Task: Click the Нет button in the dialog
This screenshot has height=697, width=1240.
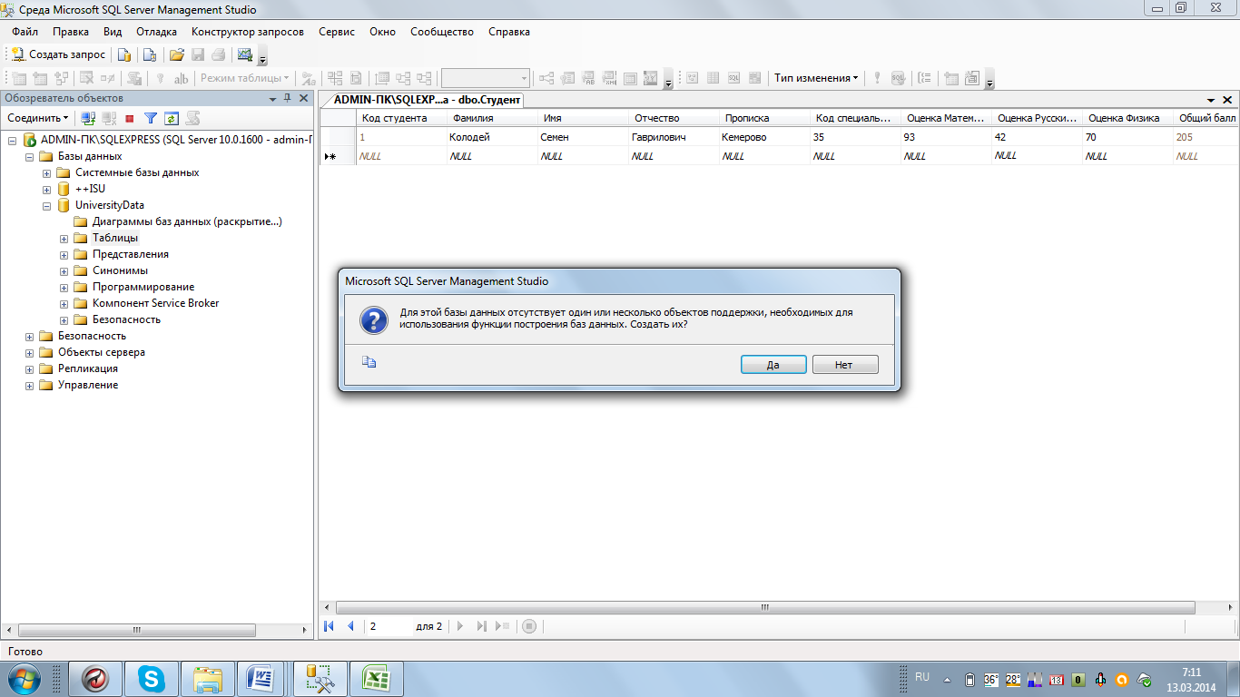Action: click(x=844, y=365)
